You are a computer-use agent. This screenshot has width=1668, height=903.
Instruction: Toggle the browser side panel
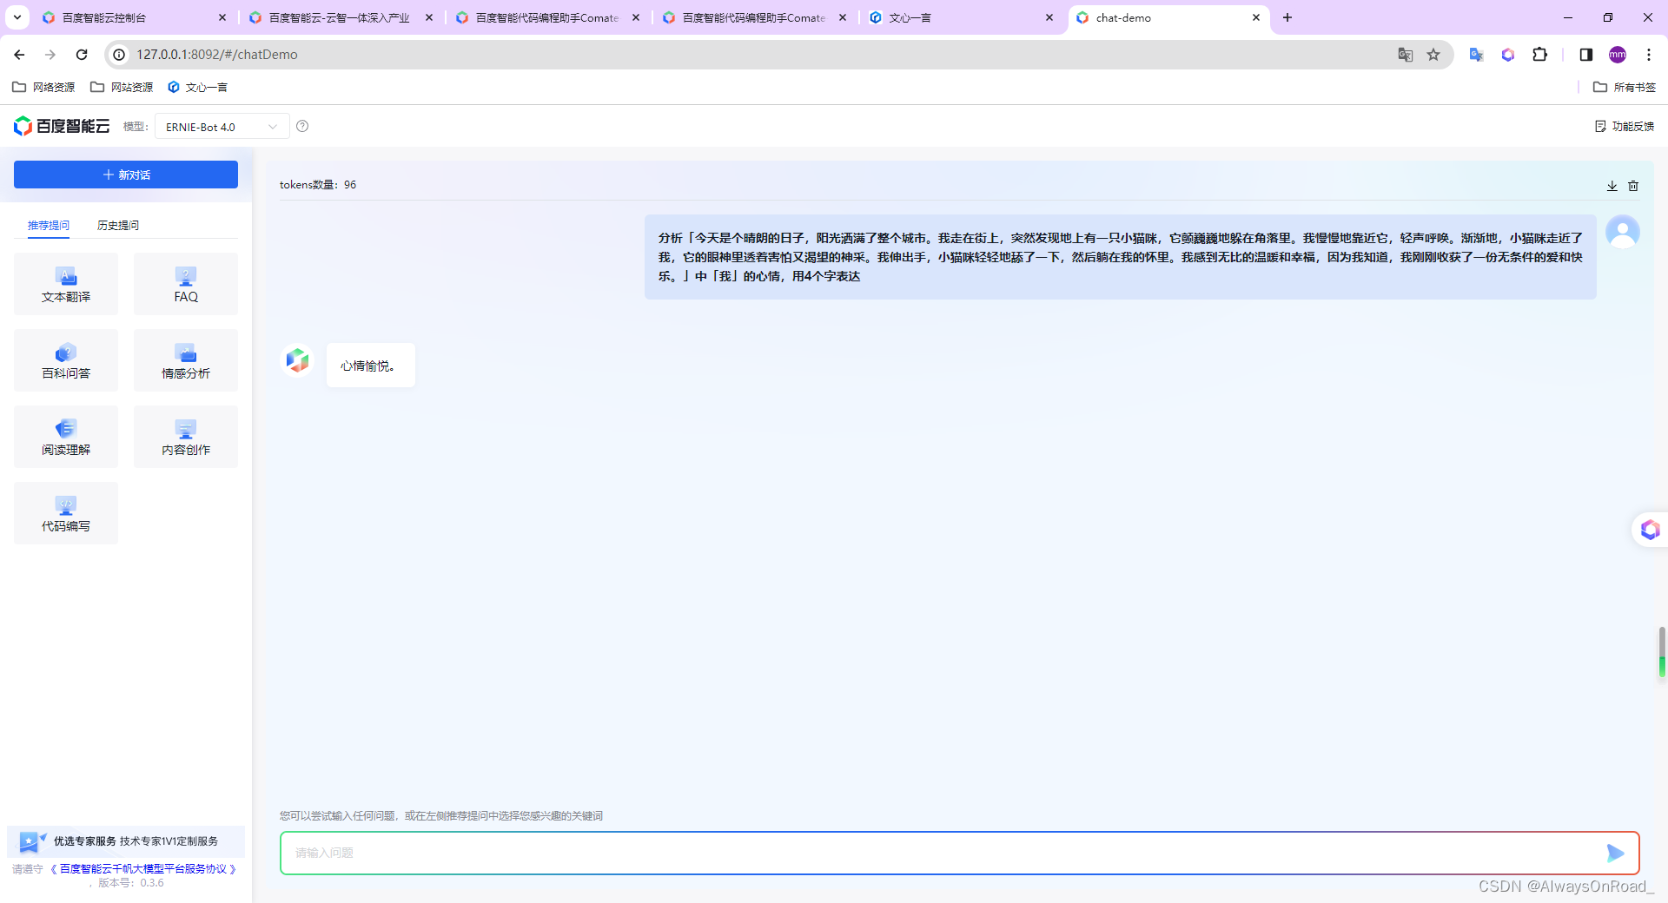tap(1586, 55)
